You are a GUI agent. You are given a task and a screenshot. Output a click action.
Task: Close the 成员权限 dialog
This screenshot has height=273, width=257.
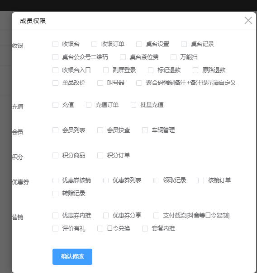click(x=248, y=20)
